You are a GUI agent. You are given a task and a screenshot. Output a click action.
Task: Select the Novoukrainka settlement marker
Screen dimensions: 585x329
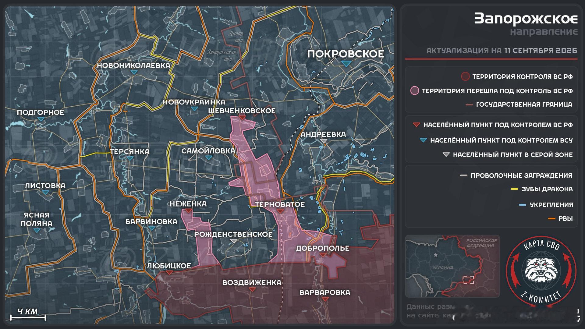(x=194, y=109)
